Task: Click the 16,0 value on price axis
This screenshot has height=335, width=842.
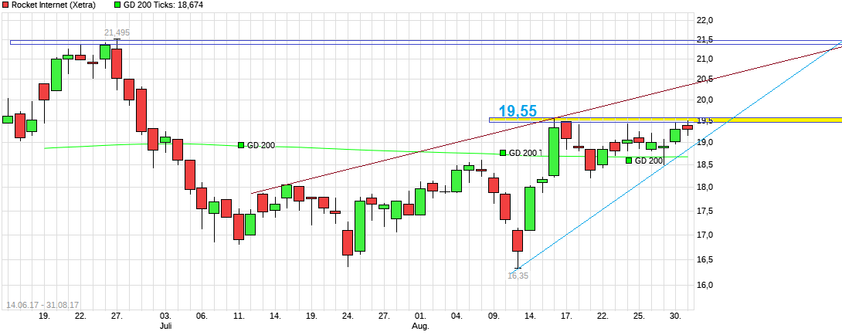Action: pyautogui.click(x=704, y=285)
